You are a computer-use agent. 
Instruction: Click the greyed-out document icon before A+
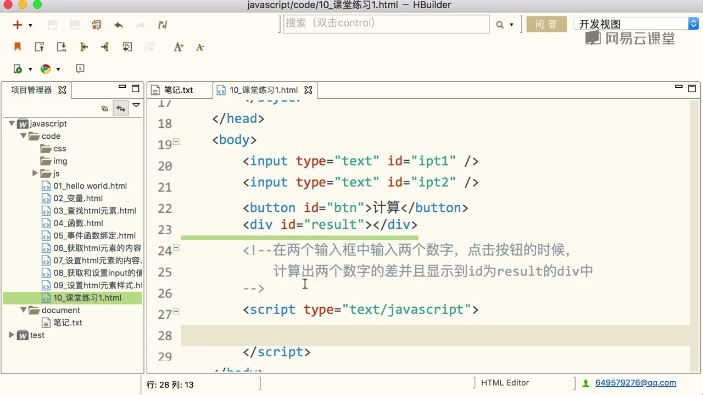pyautogui.click(x=149, y=47)
